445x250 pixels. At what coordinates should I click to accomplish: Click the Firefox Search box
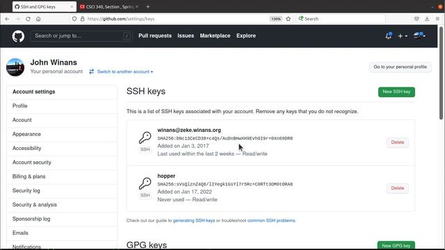341,19
